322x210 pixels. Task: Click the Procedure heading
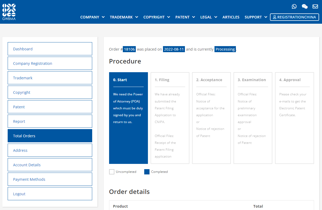point(125,61)
